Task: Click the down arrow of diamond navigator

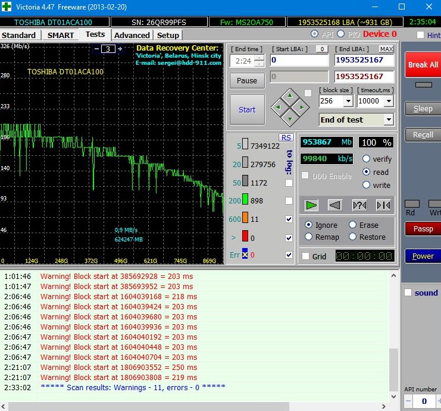Action: [290, 119]
